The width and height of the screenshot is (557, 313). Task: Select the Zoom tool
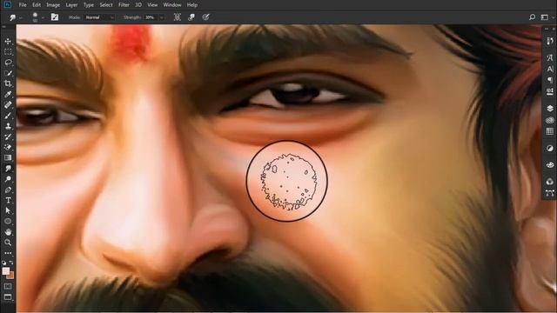(x=8, y=243)
